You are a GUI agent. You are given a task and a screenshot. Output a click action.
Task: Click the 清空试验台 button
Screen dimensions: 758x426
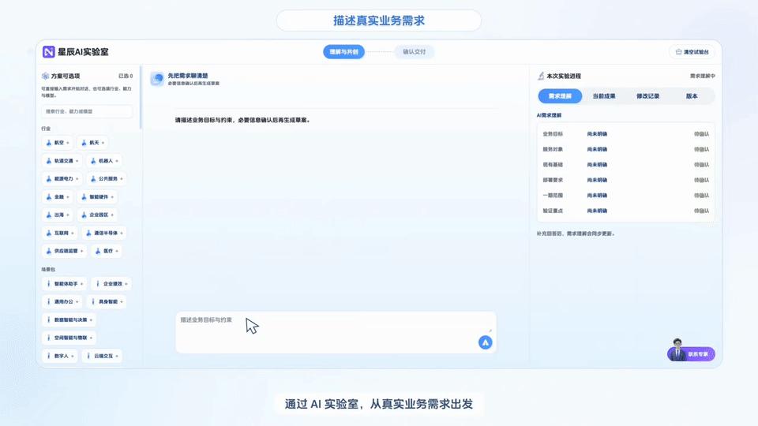pyautogui.click(x=692, y=52)
